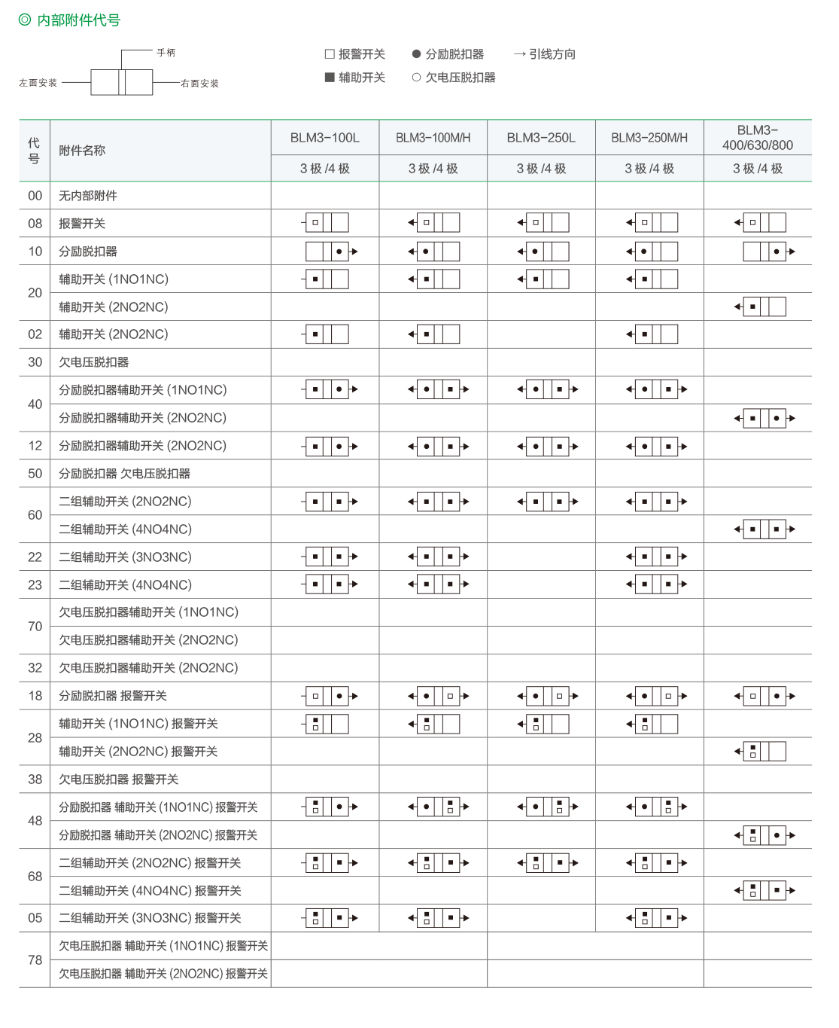Click the 分励脱扣器 filled circle legend icon

(416, 54)
